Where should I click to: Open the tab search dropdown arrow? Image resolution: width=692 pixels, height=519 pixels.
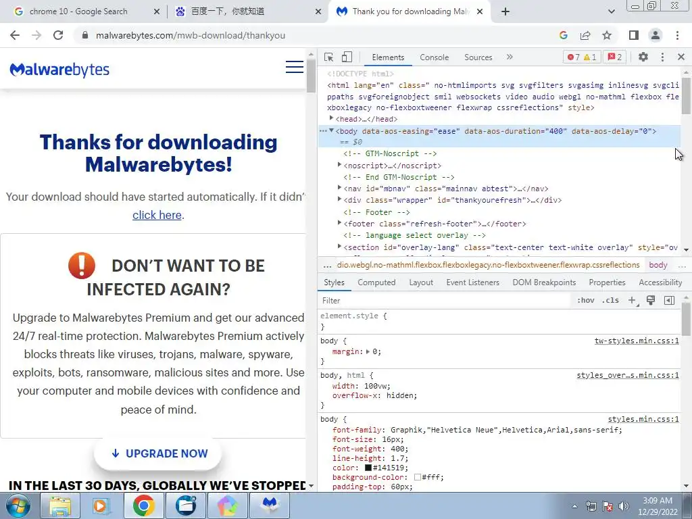tap(611, 11)
